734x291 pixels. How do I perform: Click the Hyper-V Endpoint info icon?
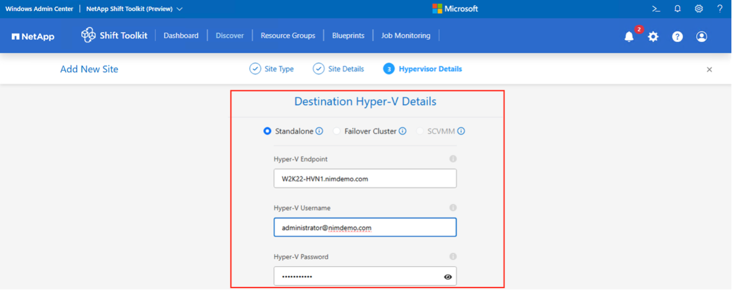point(453,159)
